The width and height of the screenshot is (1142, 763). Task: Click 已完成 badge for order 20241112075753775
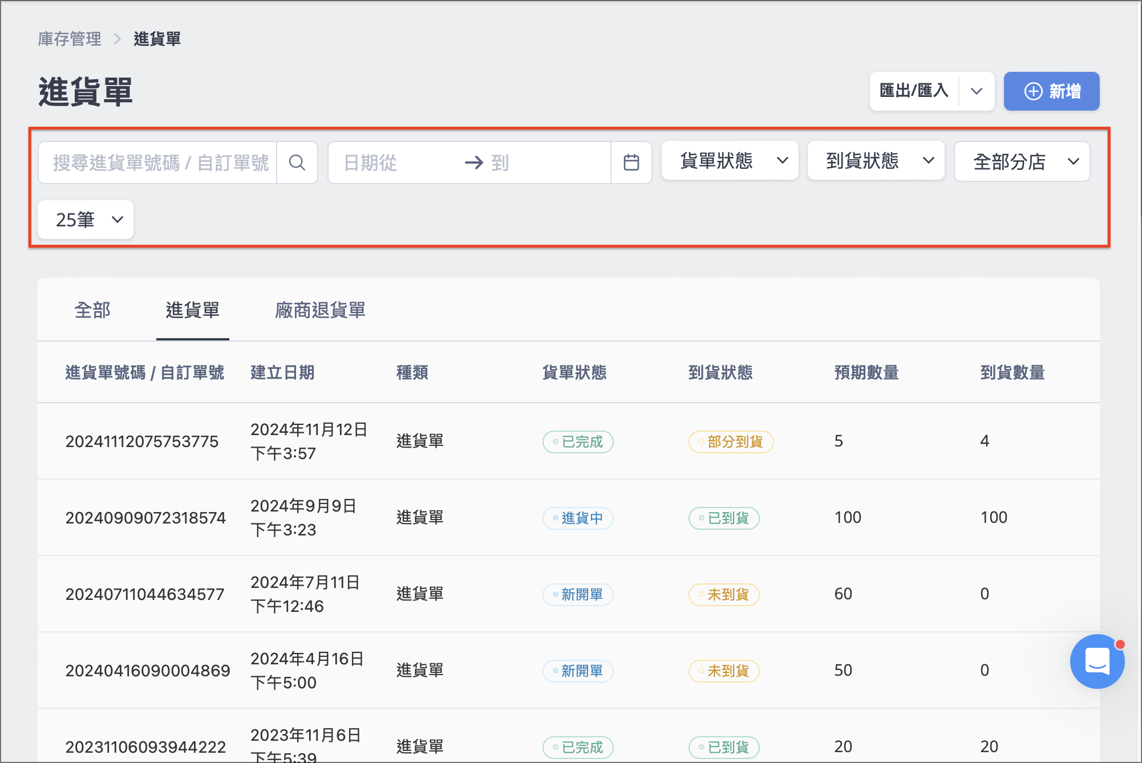tap(578, 442)
